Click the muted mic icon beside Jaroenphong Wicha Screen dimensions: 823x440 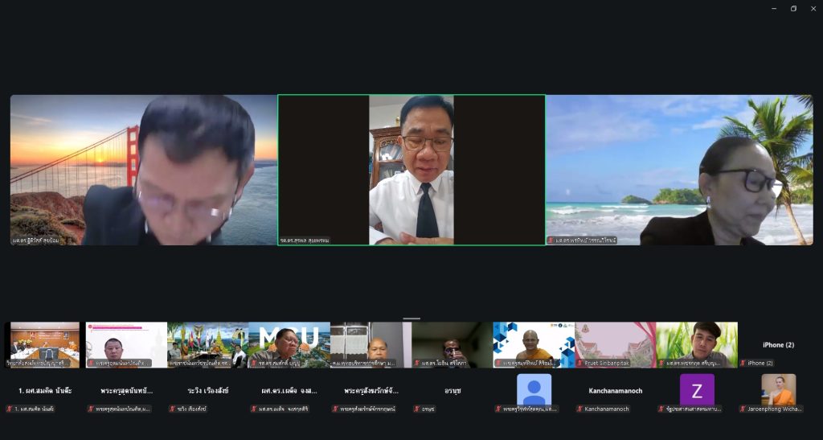coord(743,409)
